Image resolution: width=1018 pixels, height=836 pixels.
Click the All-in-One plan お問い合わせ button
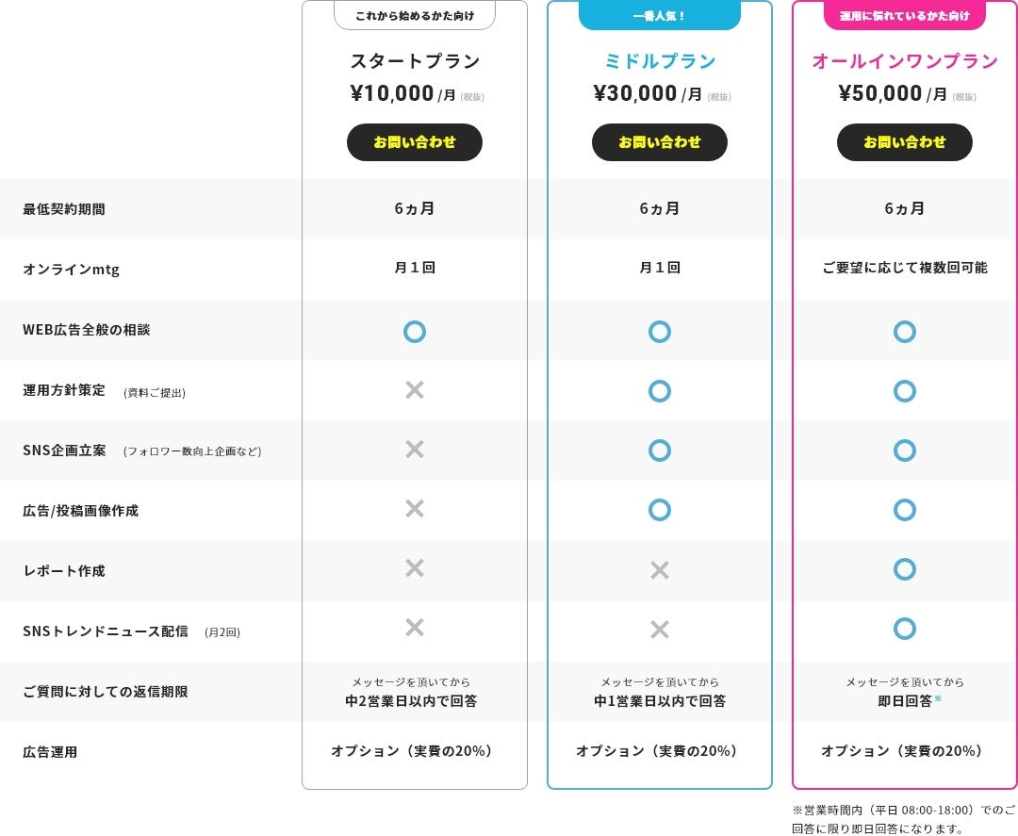point(905,142)
